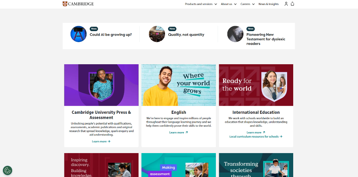Open About us menu
The width and height of the screenshot is (358, 177).
click(x=227, y=4)
